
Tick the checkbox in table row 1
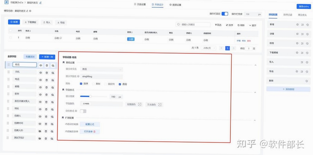(11, 37)
